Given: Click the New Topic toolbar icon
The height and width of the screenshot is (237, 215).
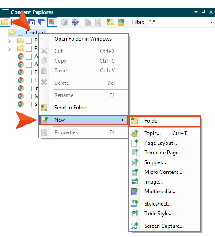Looking at the screenshot, I should coord(121,22).
